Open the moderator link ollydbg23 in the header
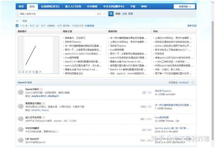215x148 pixels. click(x=184, y=83)
